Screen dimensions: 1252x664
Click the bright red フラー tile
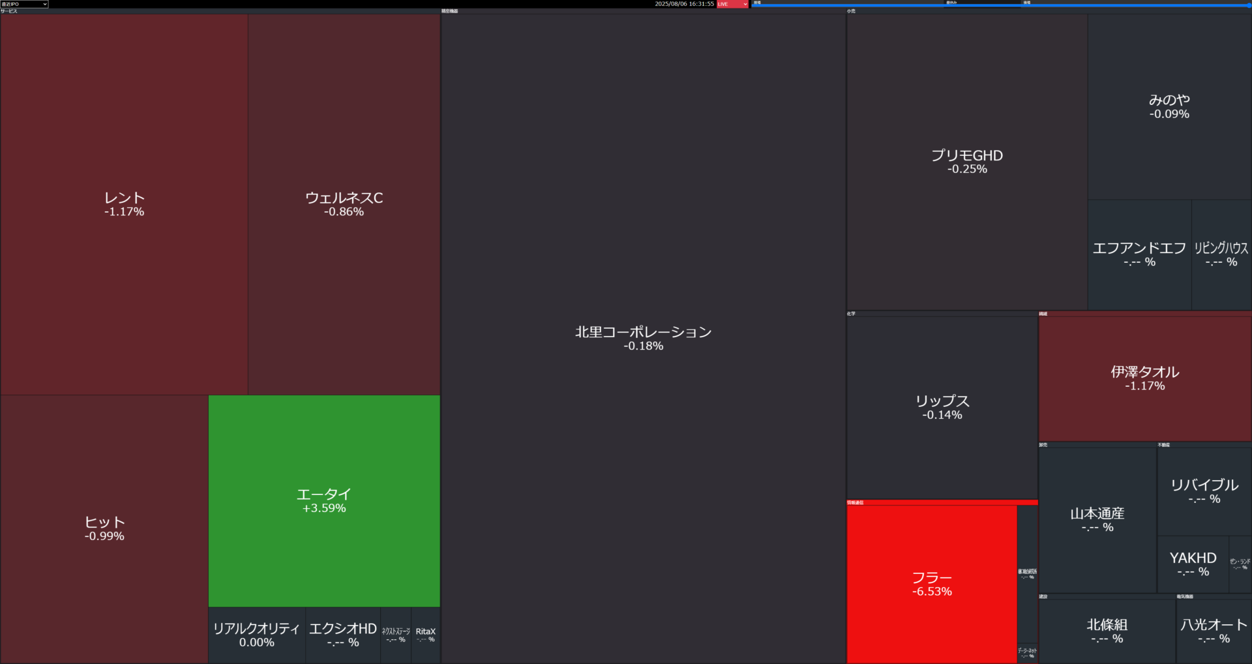point(932,584)
